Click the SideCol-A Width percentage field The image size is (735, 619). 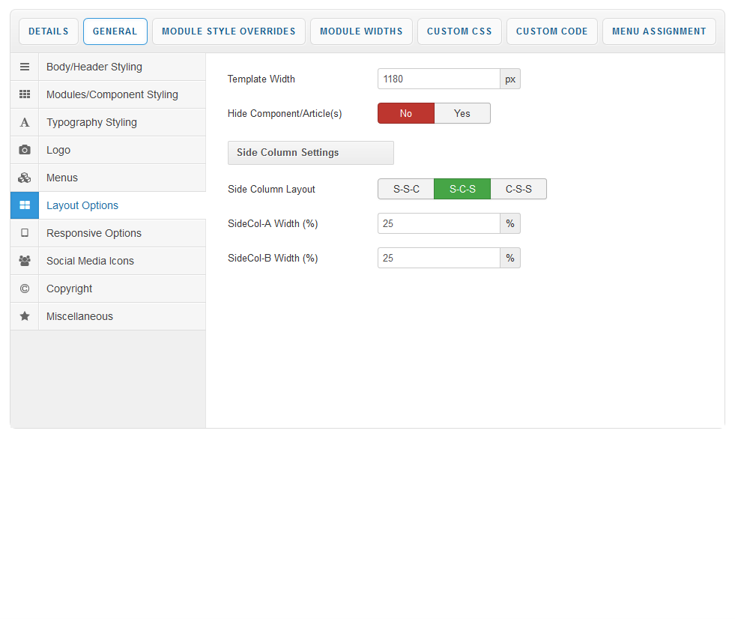[x=438, y=223]
